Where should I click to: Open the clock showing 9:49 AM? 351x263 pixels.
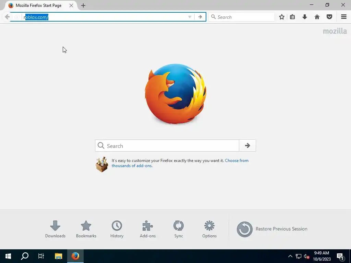click(322, 256)
